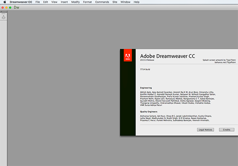The image size is (238, 166).
Task: Minimize the window with the yellow button
Action: (6, 7)
